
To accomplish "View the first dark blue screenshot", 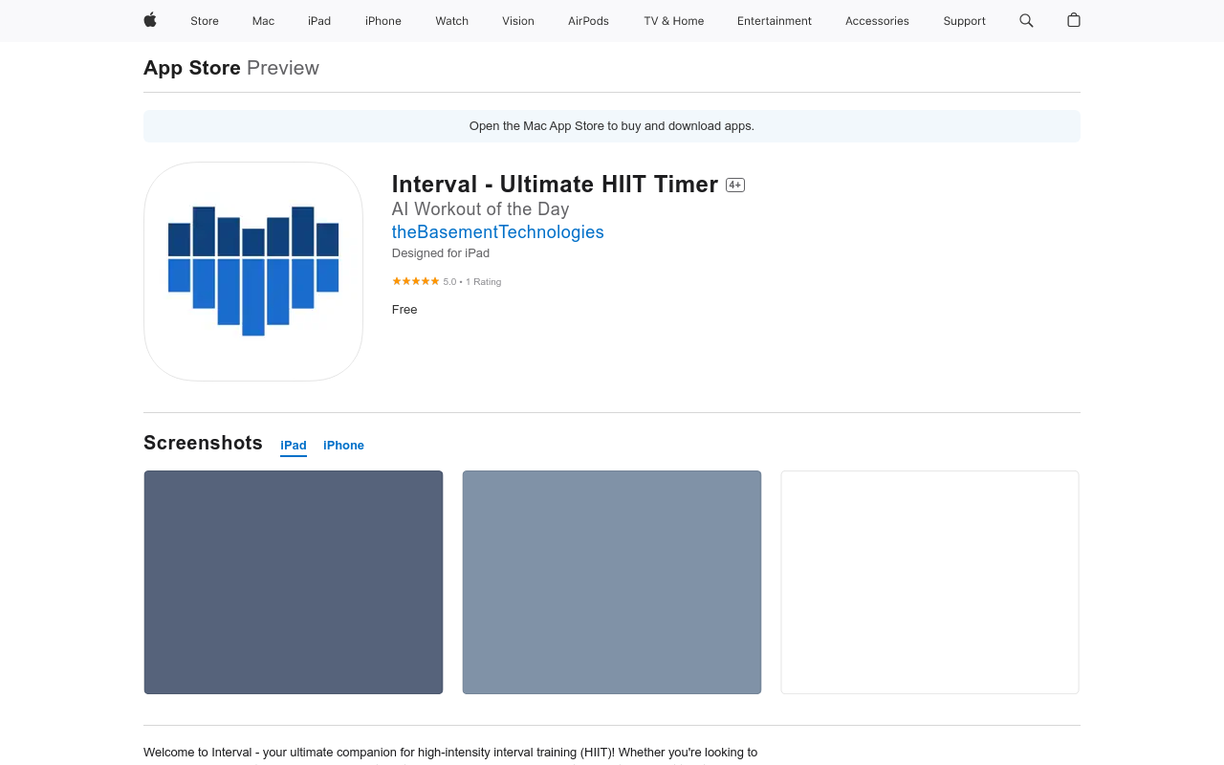I will tap(294, 582).
